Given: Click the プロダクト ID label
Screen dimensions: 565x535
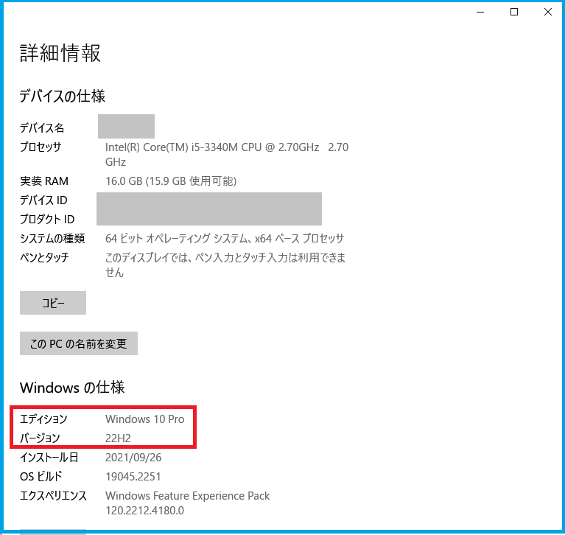Looking at the screenshot, I should (47, 219).
